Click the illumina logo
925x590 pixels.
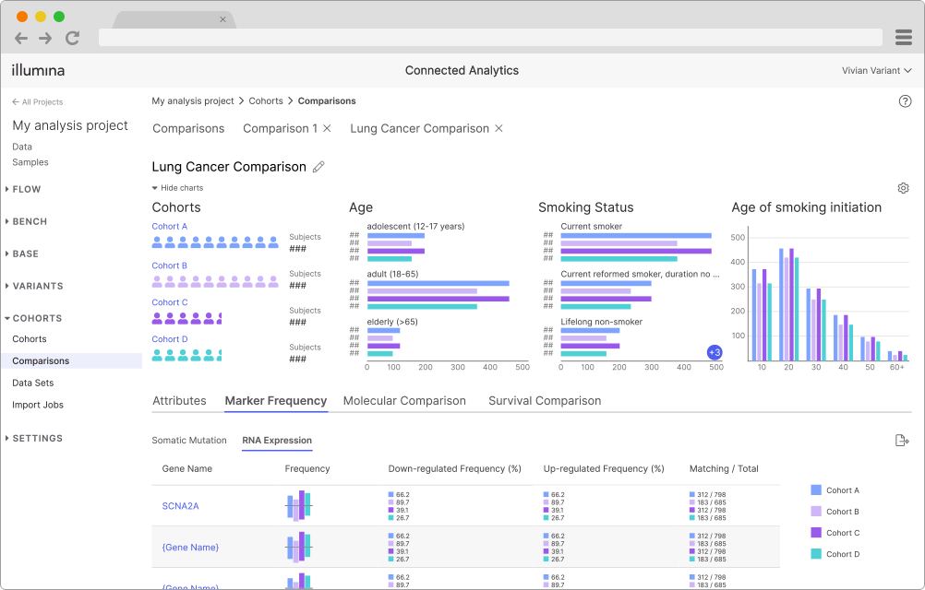coord(39,70)
